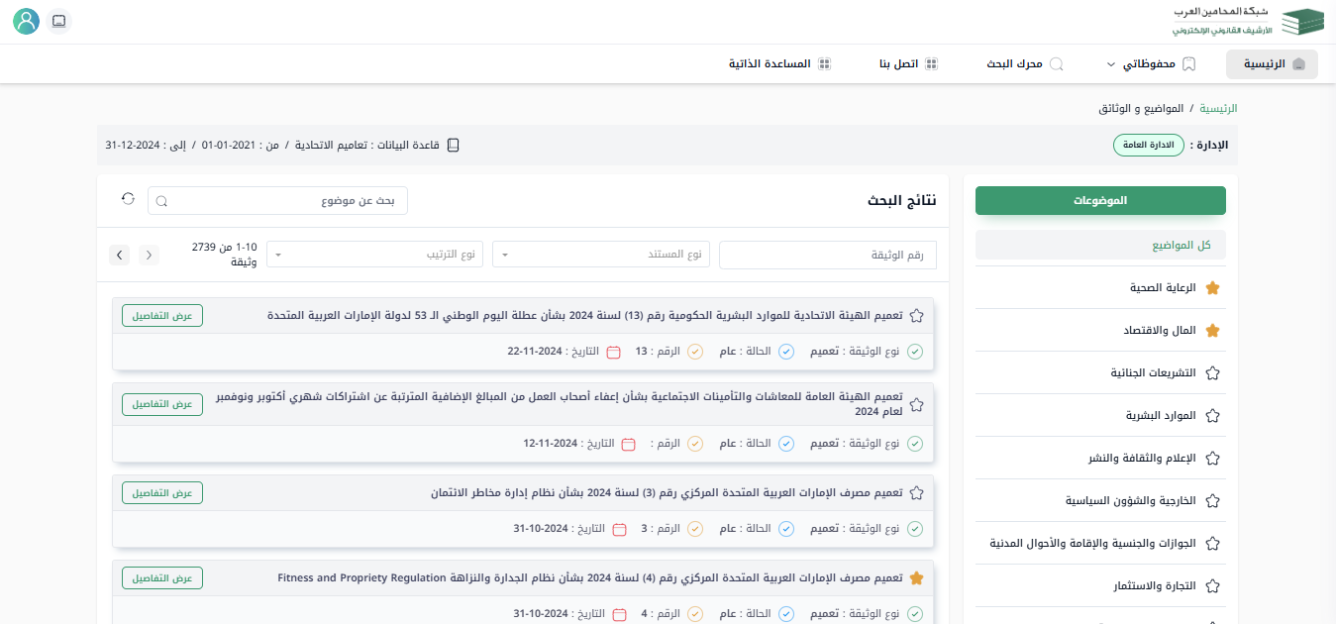Unstar the الرعاية الصحية topic

tap(1212, 288)
